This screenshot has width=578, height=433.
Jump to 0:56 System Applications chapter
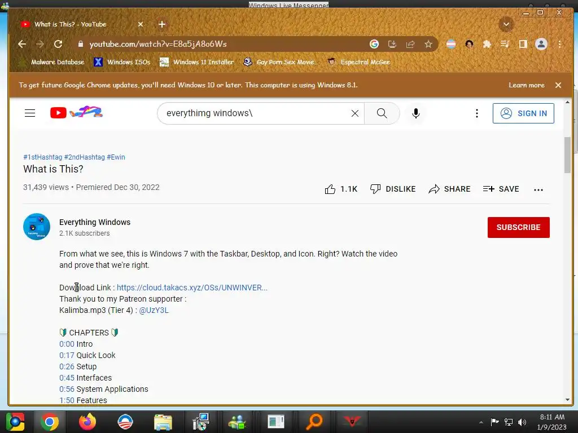(67, 389)
